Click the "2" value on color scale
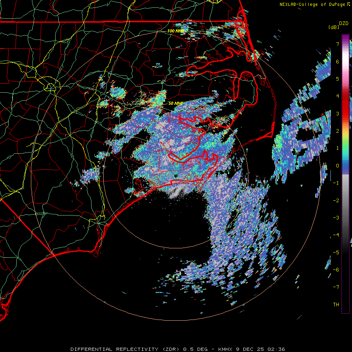This screenshot has height=352, width=352. (x=338, y=131)
